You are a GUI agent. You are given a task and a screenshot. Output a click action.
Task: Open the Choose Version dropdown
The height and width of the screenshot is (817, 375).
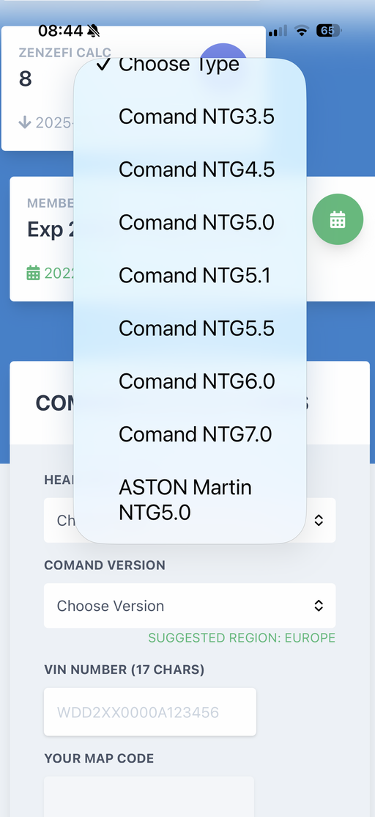coord(190,606)
